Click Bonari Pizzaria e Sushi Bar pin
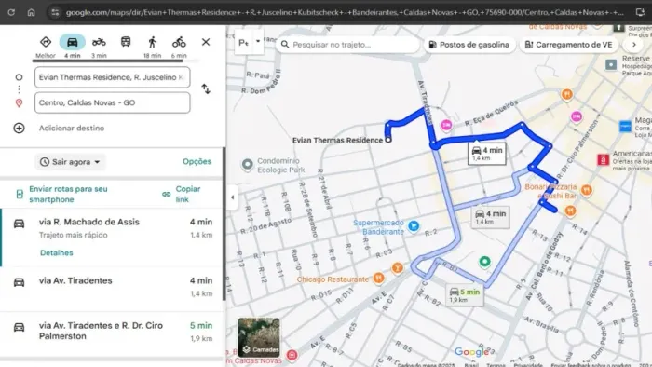The height and width of the screenshot is (367, 652). [x=586, y=190]
